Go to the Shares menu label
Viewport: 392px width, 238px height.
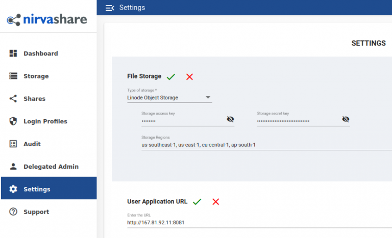pyautogui.click(x=35, y=99)
